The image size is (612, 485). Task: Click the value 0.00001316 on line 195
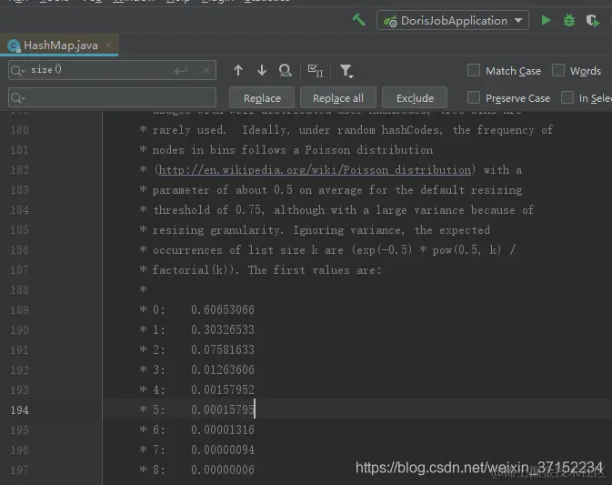tap(223, 429)
